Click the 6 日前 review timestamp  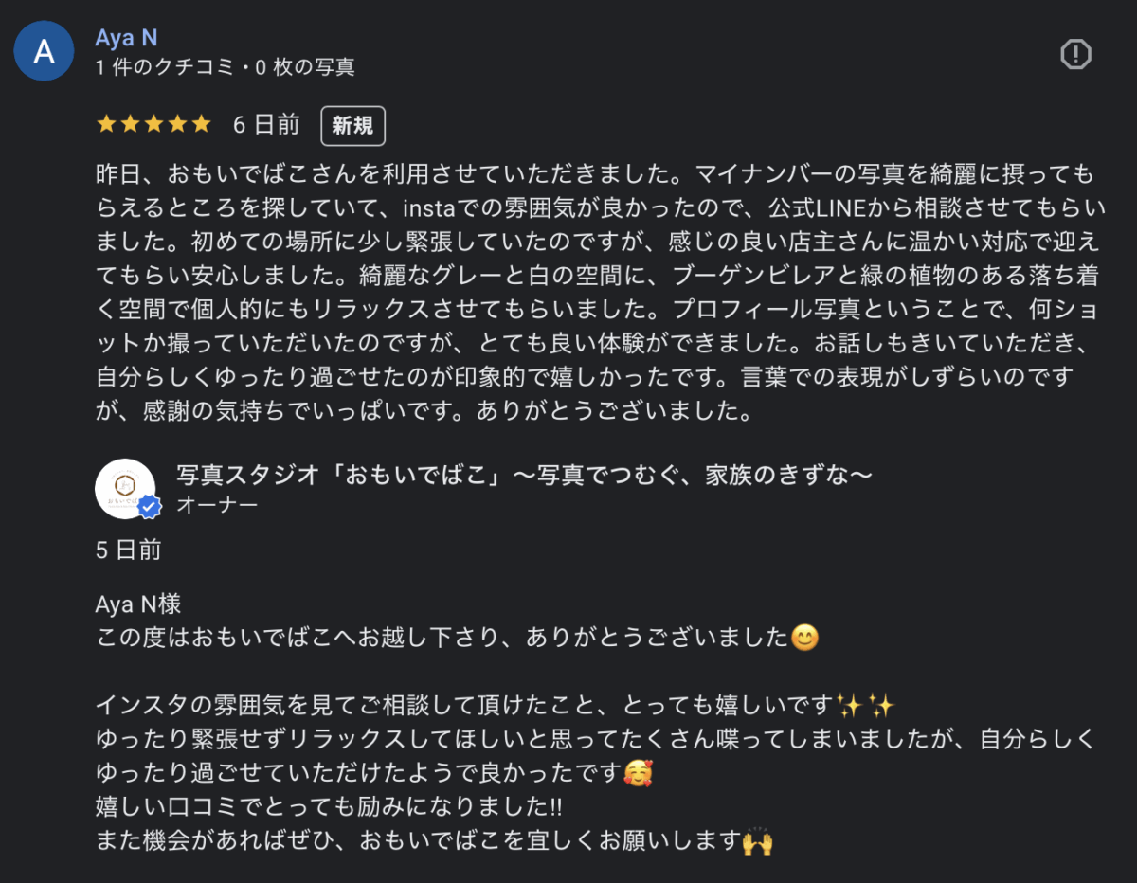pos(265,124)
